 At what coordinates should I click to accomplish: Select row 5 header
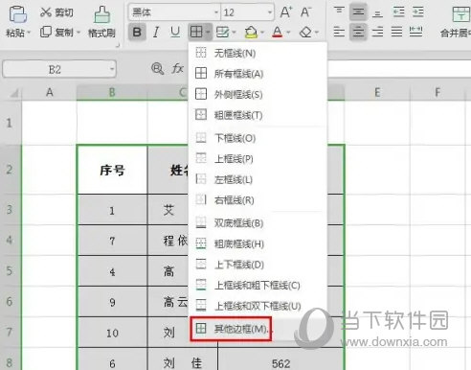10,271
